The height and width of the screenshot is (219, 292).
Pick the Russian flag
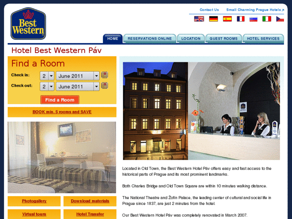pyautogui.click(x=253, y=19)
